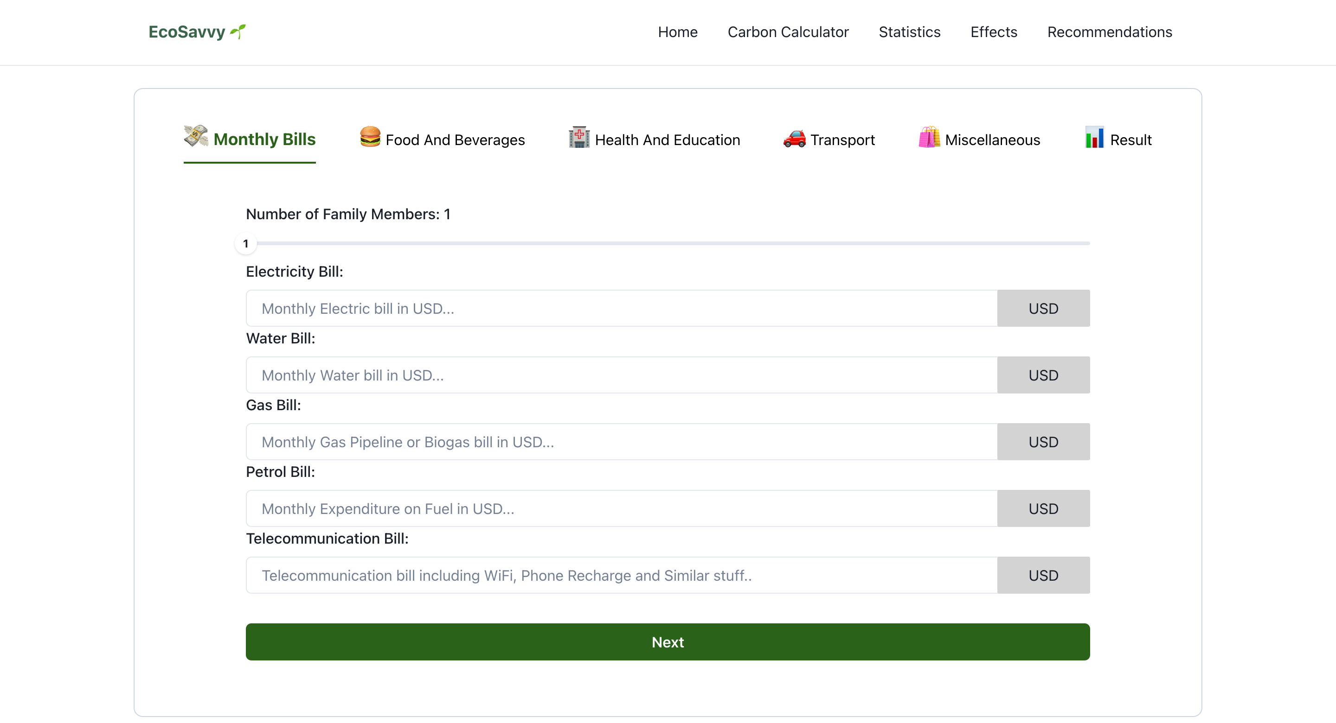1336x723 pixels.
Task: Open the Statistics nav link
Action: point(909,32)
